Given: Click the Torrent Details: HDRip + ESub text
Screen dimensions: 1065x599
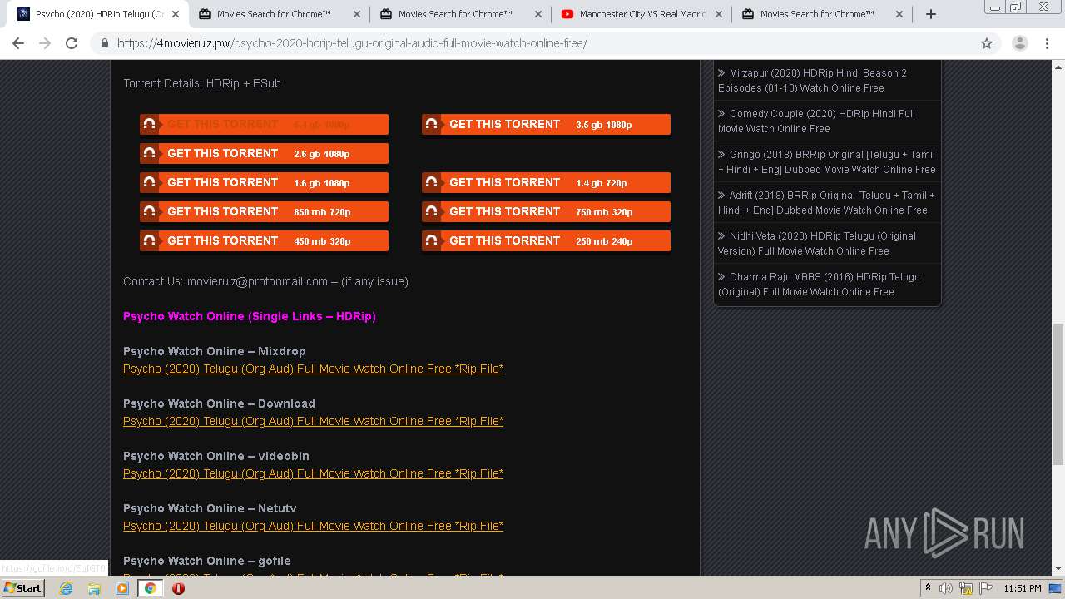Looking at the screenshot, I should click(202, 83).
